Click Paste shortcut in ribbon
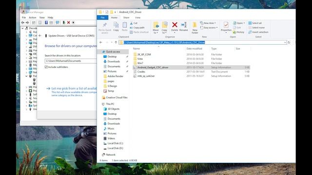Screen dimensions: 312x175 [x=139, y=32]
